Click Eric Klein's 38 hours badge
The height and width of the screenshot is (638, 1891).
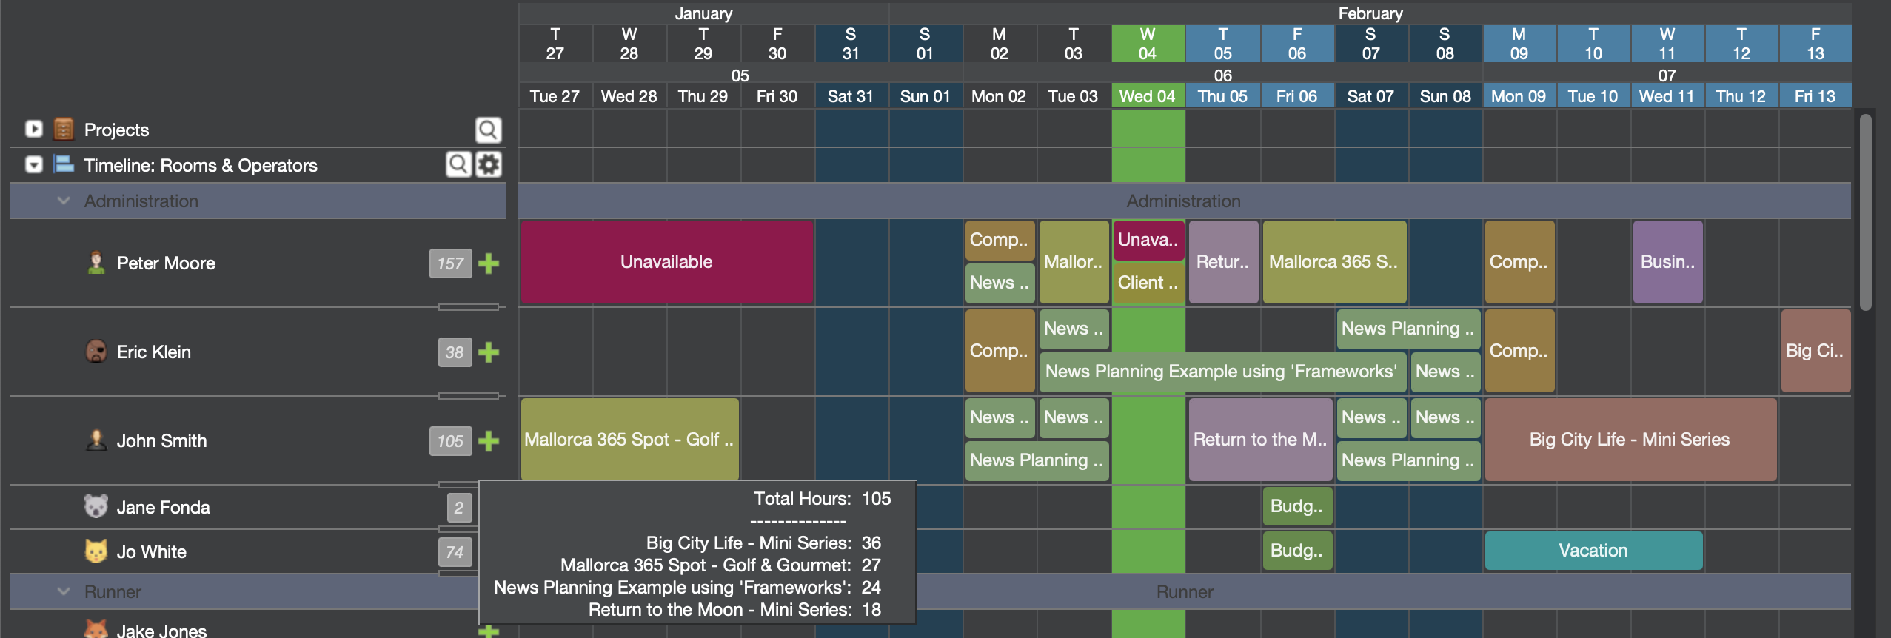455,352
